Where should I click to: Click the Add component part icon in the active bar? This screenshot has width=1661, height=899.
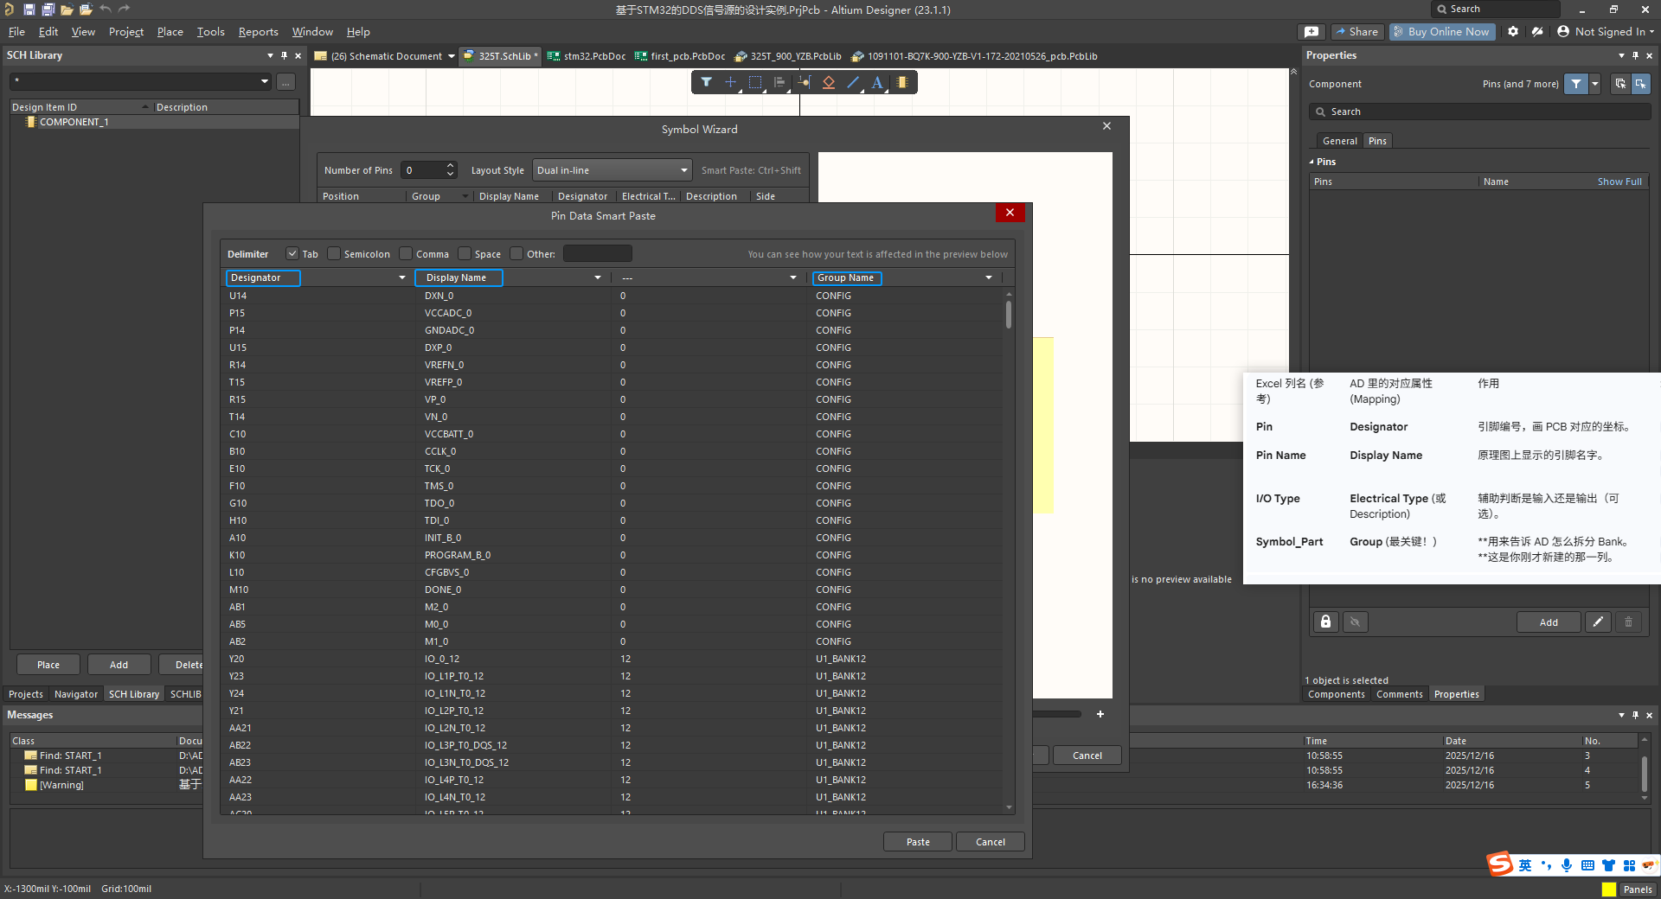click(x=902, y=82)
